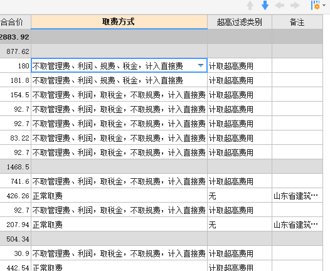Click 计取超高费用 in the 741.6 row
This screenshot has width=330, height=271.
coord(231,181)
